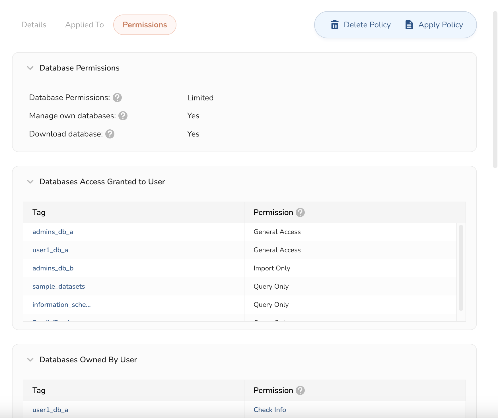Click help icon next to Download database
Image resolution: width=498 pixels, height=418 pixels.
click(x=110, y=134)
